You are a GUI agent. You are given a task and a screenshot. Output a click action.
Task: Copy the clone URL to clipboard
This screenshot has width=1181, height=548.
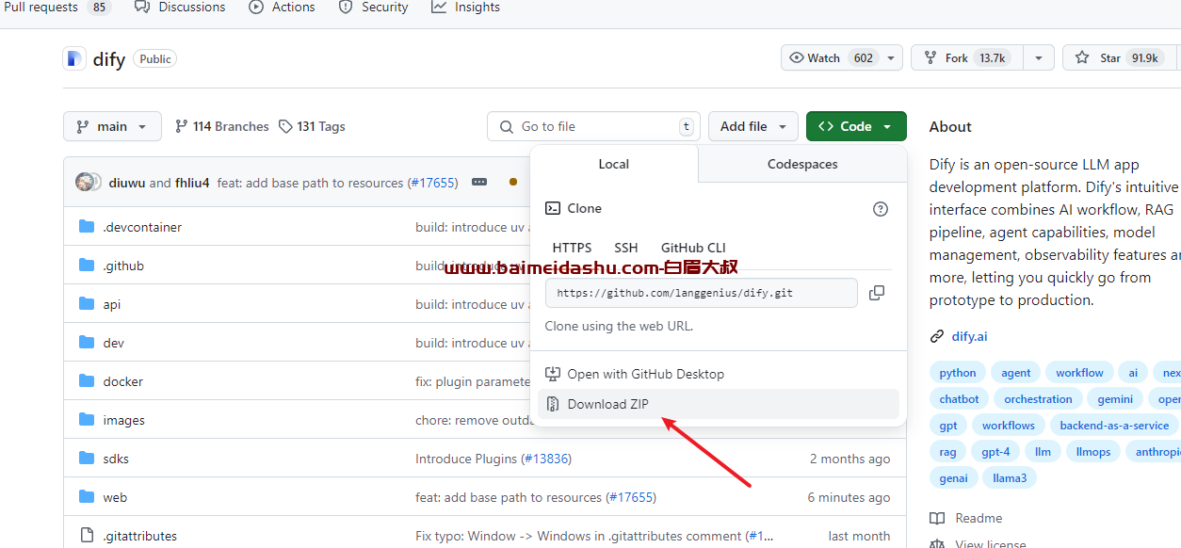click(x=877, y=293)
